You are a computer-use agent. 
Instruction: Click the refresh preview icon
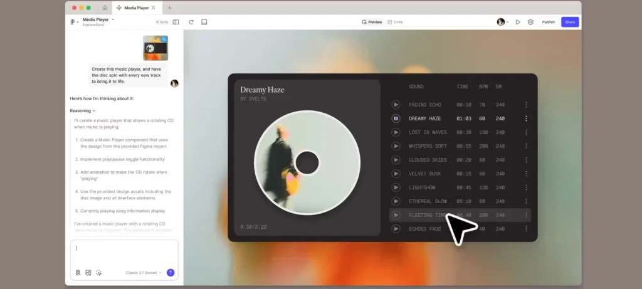tap(191, 22)
